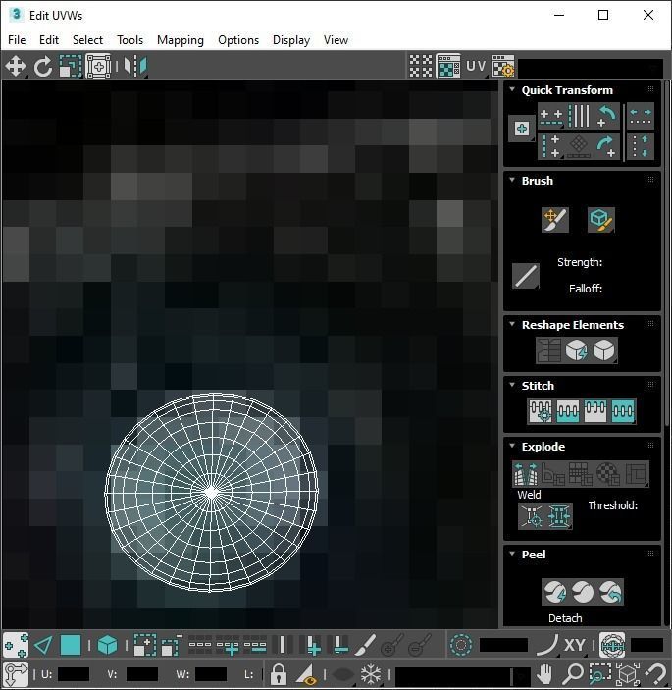Collapse the Stitch rollout

(512, 385)
